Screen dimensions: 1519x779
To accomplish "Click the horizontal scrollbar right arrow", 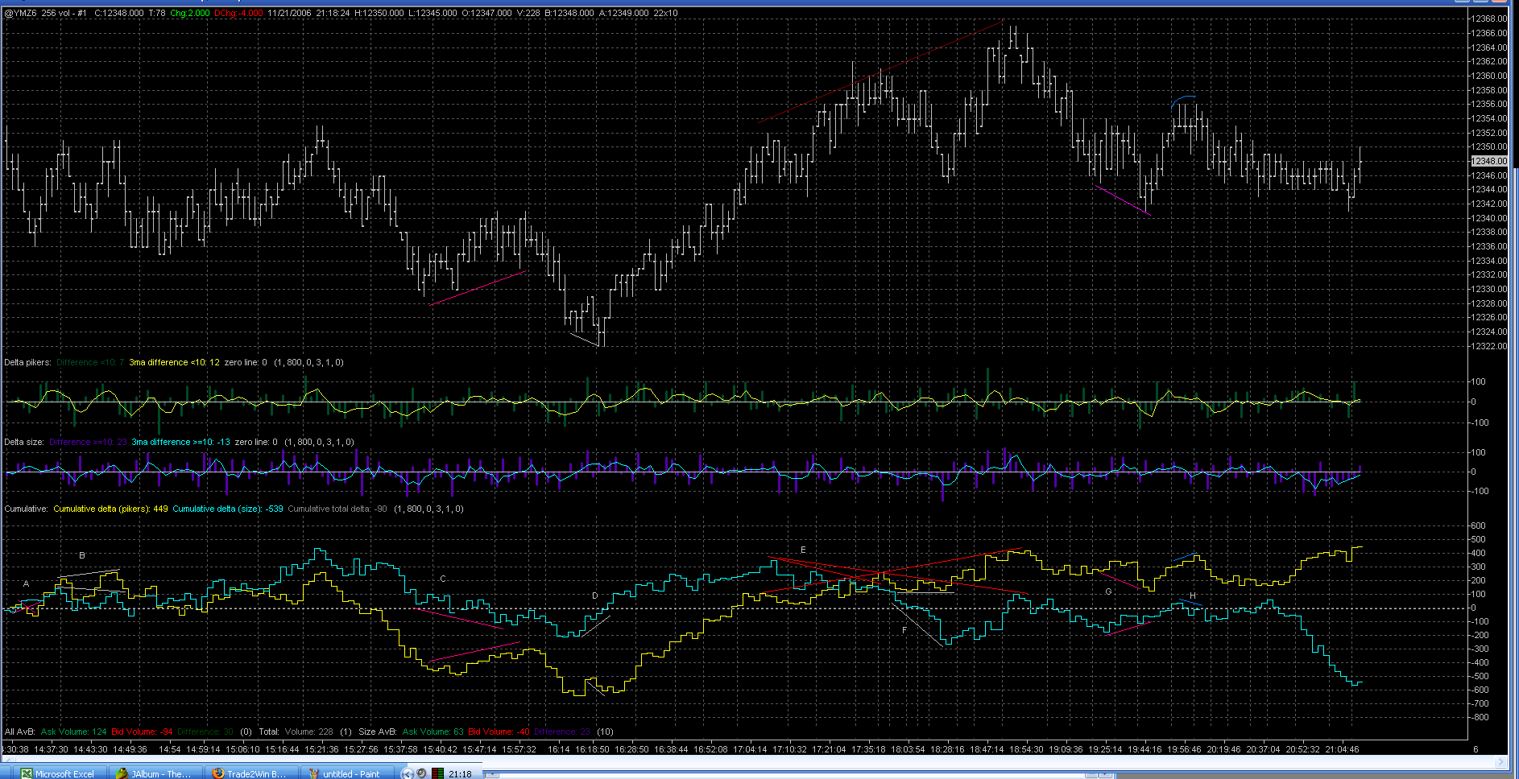I will (x=1500, y=760).
